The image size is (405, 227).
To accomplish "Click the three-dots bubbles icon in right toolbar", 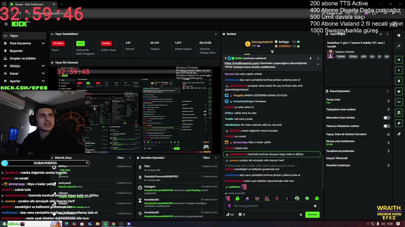I will (x=399, y=134).
